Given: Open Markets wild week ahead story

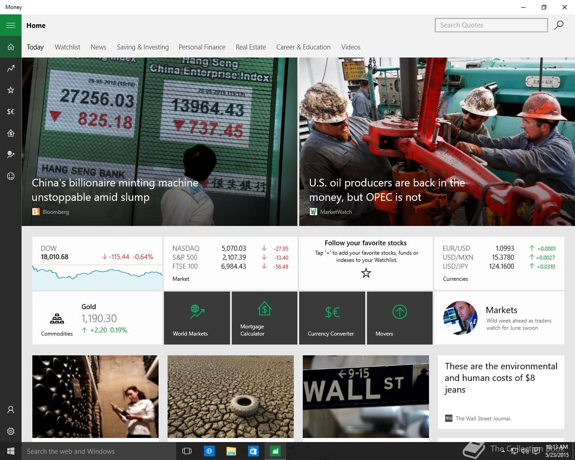Looking at the screenshot, I should (499, 318).
